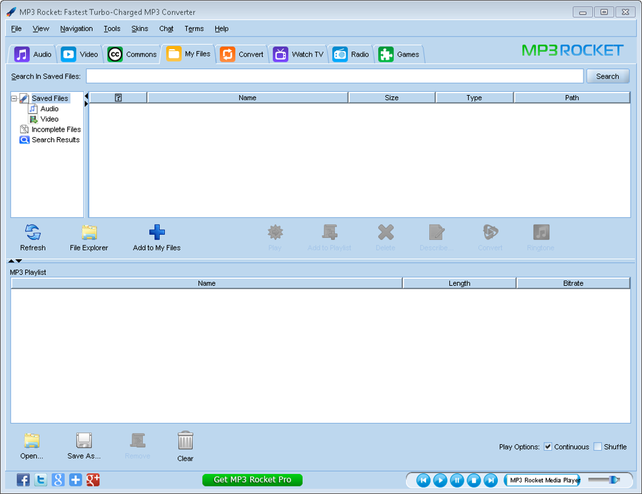
Task: Open the Skins menu
Action: pyautogui.click(x=140, y=29)
